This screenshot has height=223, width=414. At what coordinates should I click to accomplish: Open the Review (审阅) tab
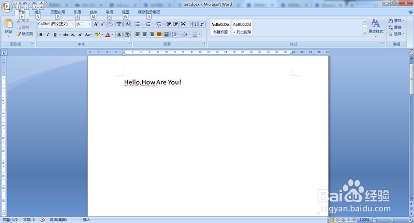point(109,12)
